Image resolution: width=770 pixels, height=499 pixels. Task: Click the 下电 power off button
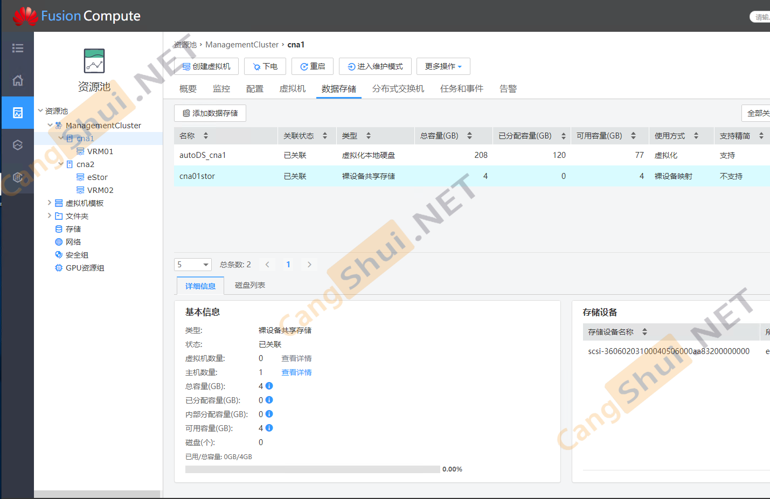click(x=265, y=66)
